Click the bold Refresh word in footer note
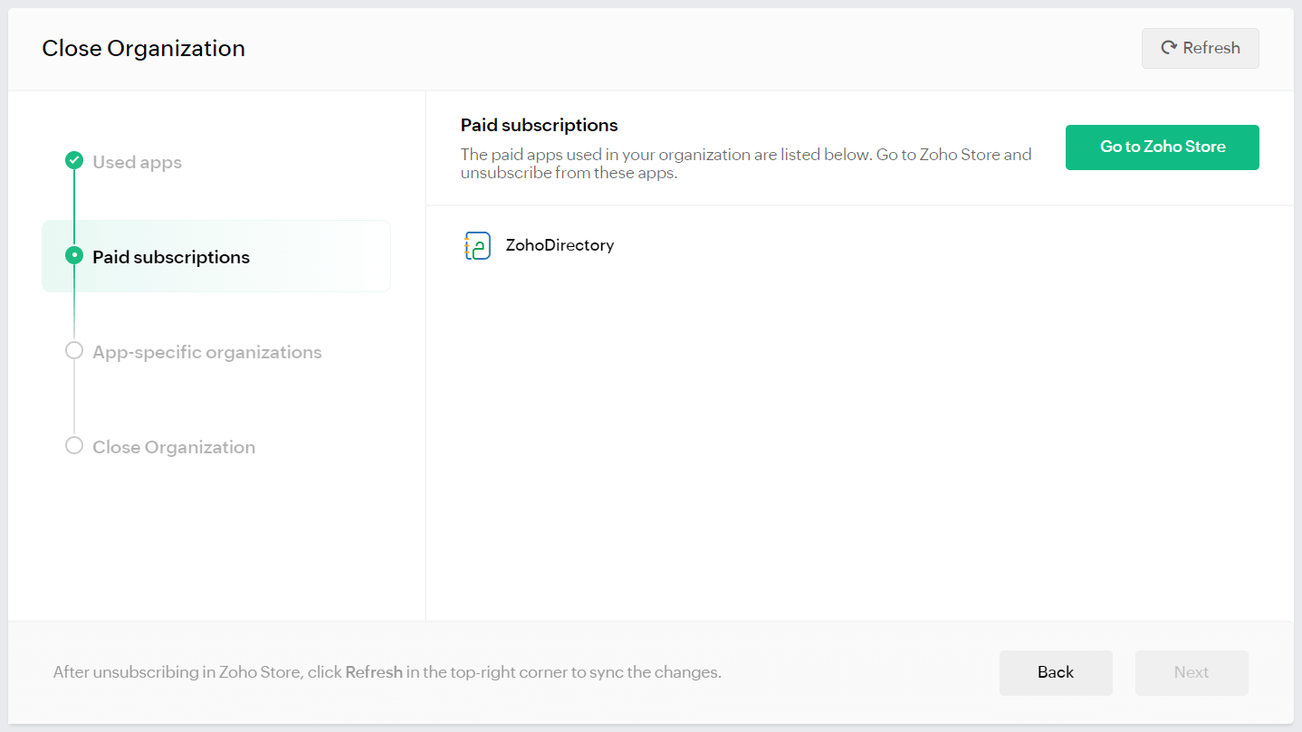Viewport: 1302px width, 732px height. point(374,672)
